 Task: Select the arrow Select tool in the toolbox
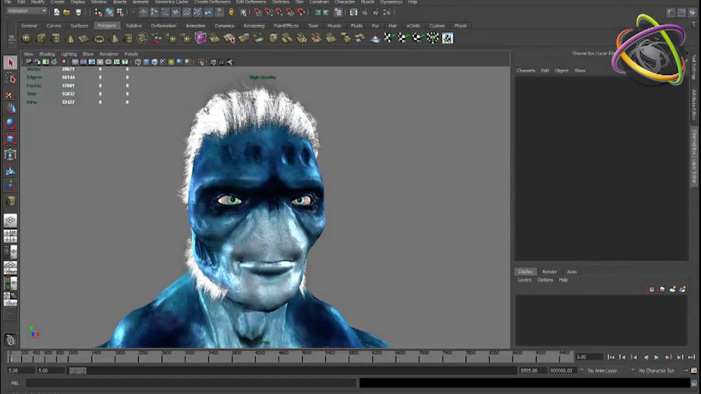(10, 63)
